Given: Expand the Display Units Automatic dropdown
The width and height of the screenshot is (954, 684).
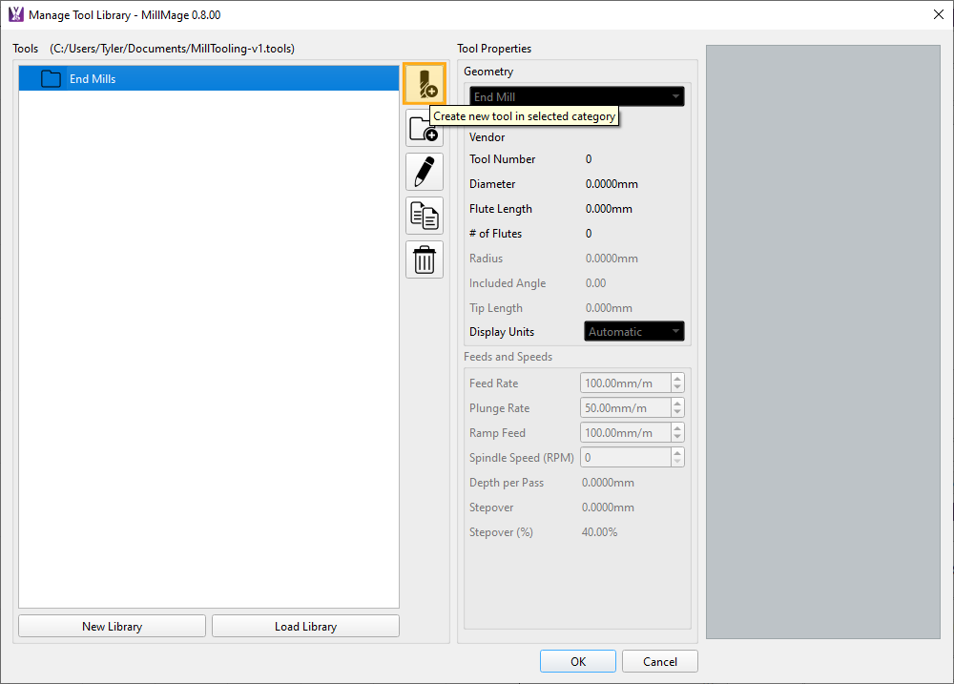Looking at the screenshot, I should 633,332.
